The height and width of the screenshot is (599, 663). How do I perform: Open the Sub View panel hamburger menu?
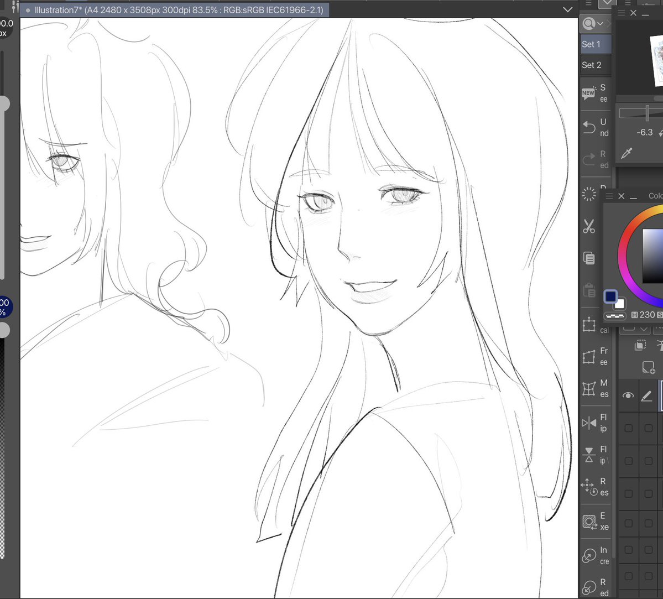click(621, 13)
